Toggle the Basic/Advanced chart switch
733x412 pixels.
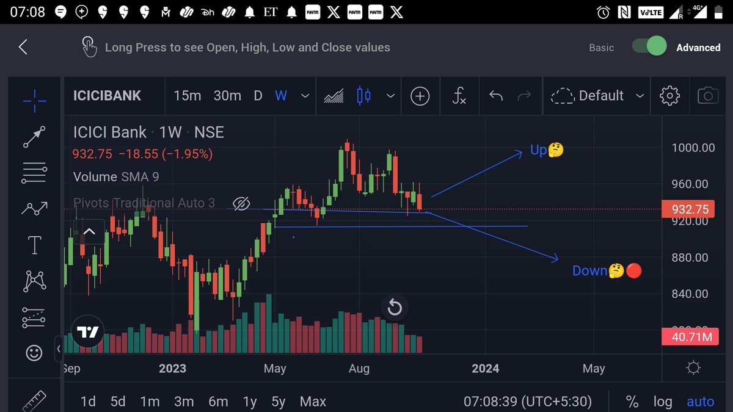649,47
